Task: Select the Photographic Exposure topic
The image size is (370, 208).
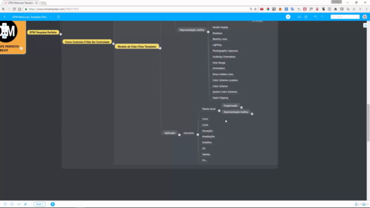Action: 225,51
